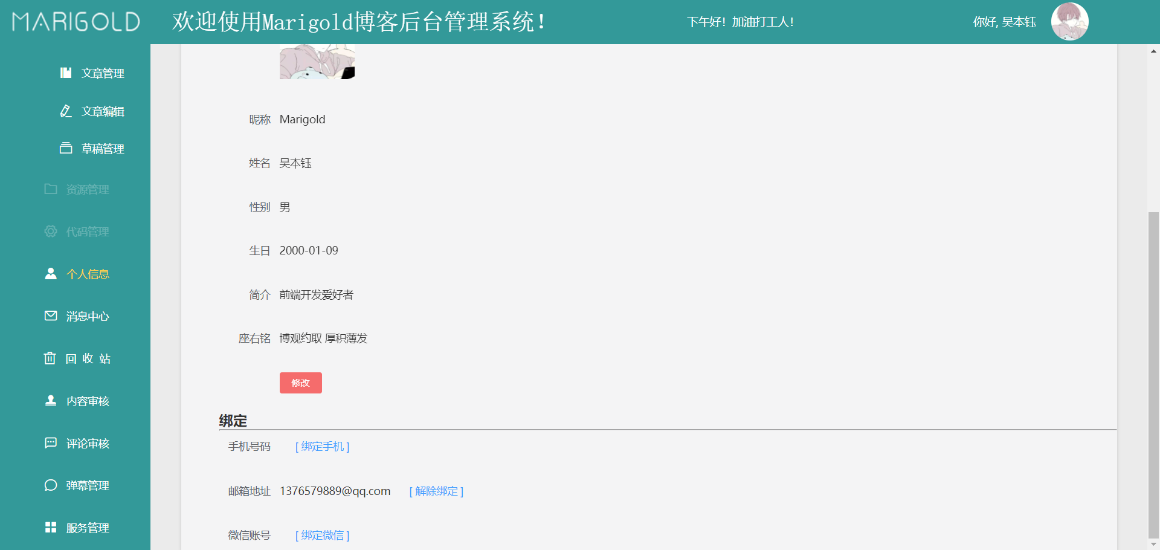The height and width of the screenshot is (550, 1160).
Task: Click the scrollbar down arrow
Action: click(1153, 542)
